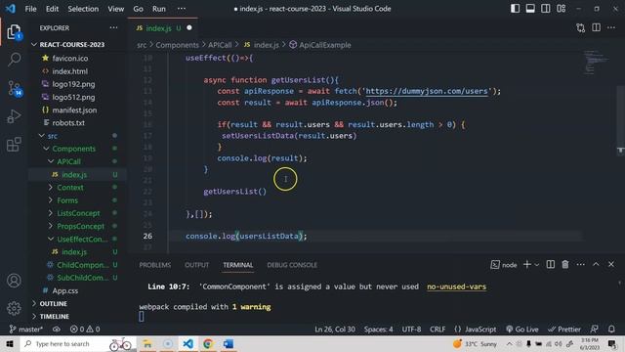Screen dimensions: 625x352
Task: Kill terminal with trash icon
Action: [x=565, y=264]
